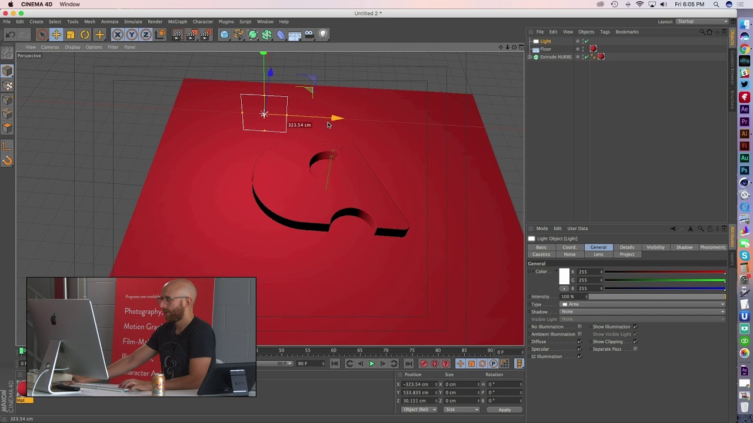Click the coordinate system cube icon
Screen dimensions: 753x423
[160, 35]
